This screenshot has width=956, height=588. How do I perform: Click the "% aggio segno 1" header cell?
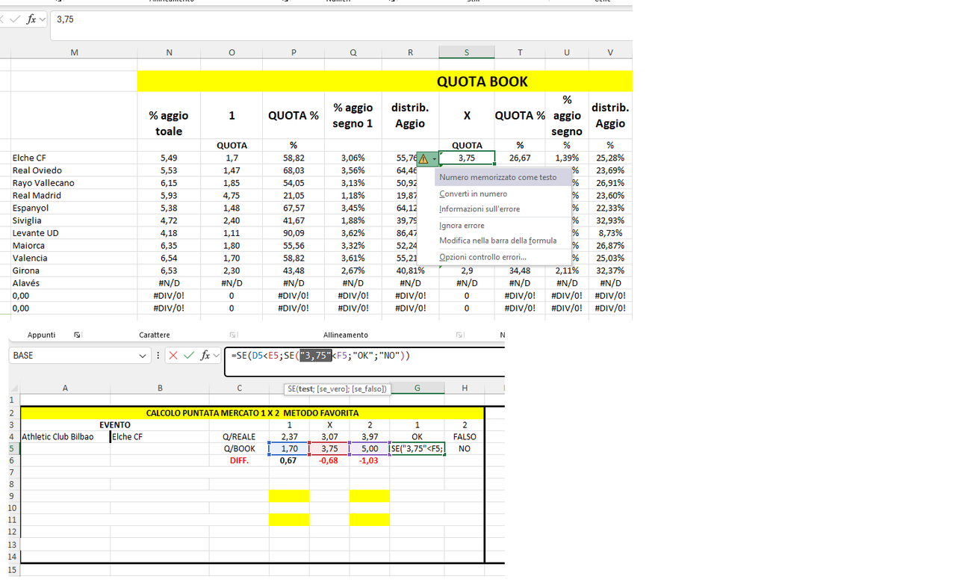(x=353, y=116)
